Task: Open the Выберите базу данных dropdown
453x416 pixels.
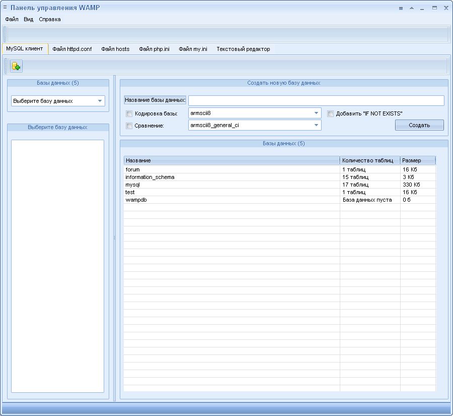Action: pyautogui.click(x=58, y=101)
